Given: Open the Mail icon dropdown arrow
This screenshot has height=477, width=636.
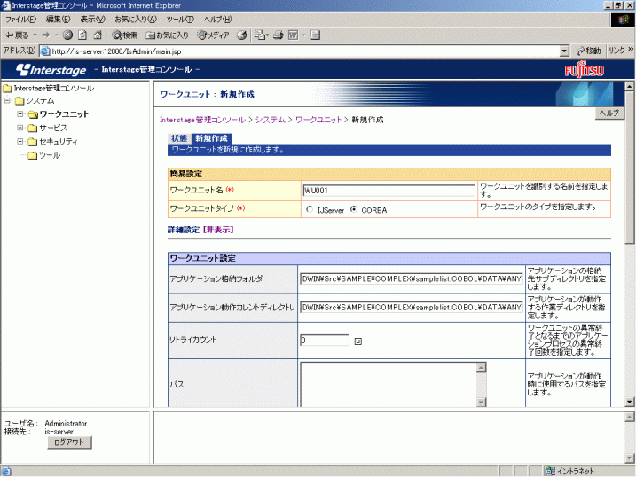Looking at the screenshot, I should pyautogui.click(x=267, y=35).
